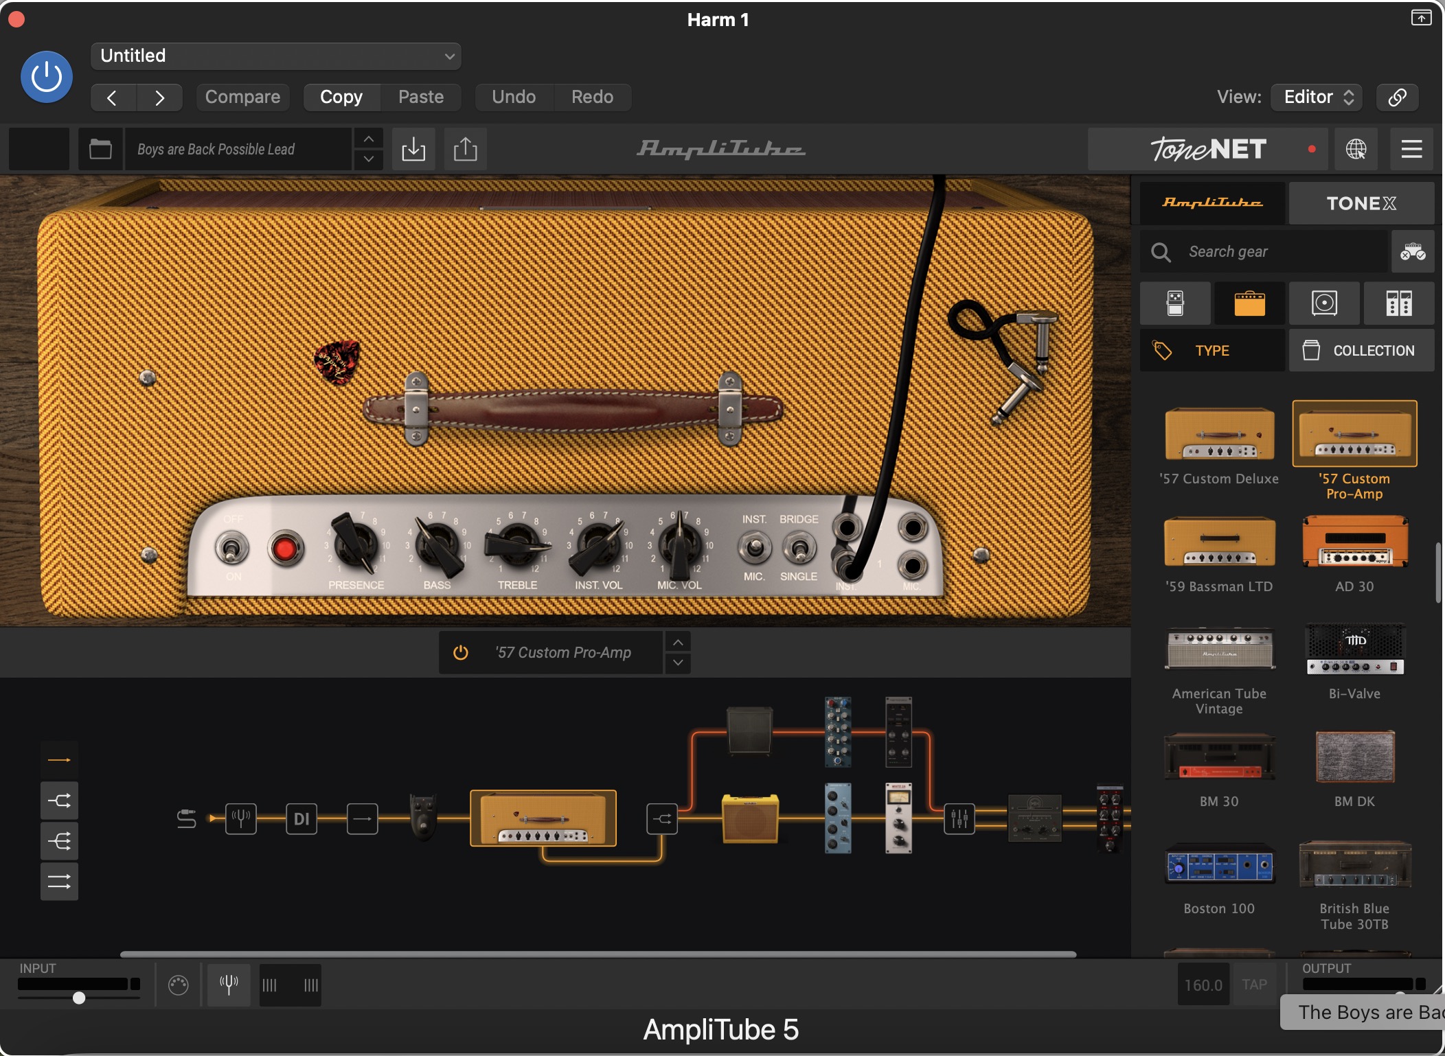The width and height of the screenshot is (1445, 1056).
Task: Click the Undo button
Action: click(514, 97)
